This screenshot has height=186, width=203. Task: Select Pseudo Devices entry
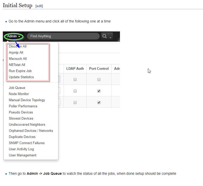[21, 112]
